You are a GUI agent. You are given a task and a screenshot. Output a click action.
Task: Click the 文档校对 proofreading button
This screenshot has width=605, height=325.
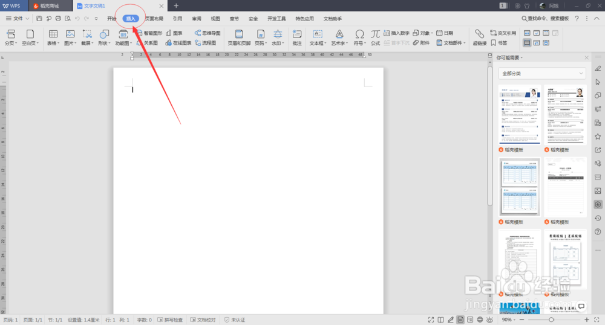coord(203,320)
